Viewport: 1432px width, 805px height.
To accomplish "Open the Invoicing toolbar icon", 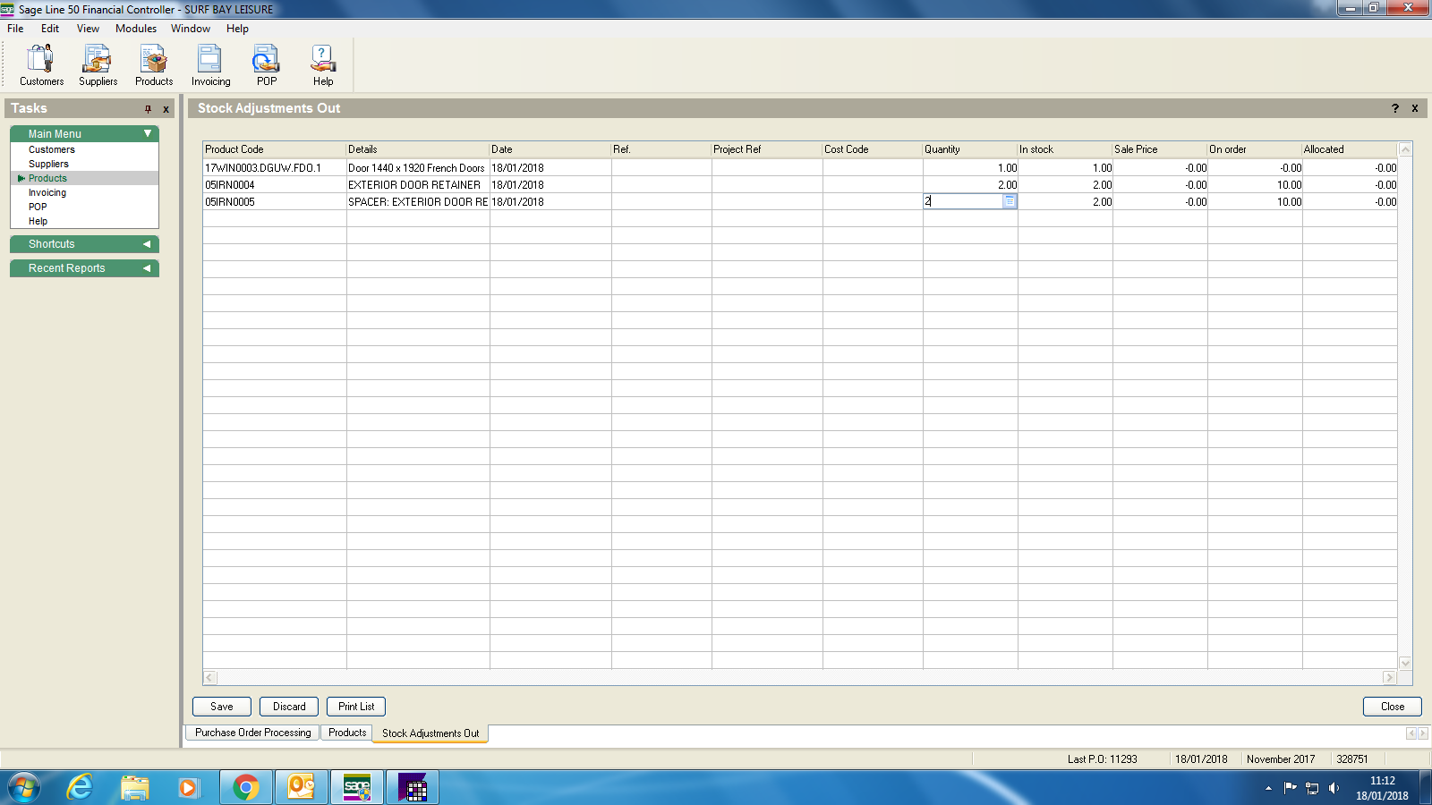I will click(x=210, y=65).
